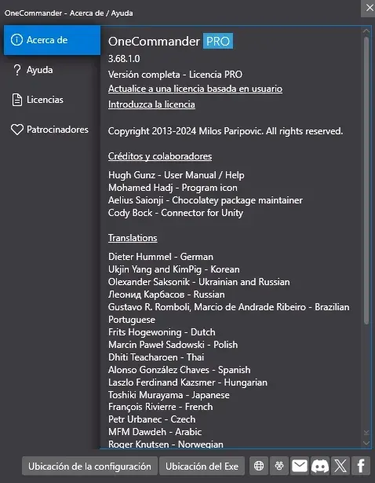Go to the Patrocinadores tab
Viewport: 375px width, 483px height.
click(x=52, y=130)
